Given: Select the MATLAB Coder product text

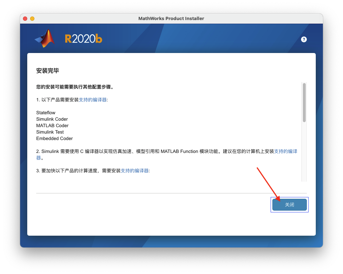Looking at the screenshot, I should point(52,125).
